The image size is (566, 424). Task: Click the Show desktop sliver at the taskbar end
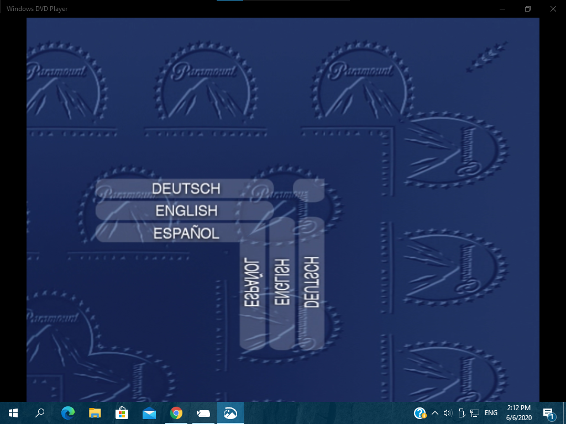[564, 413]
